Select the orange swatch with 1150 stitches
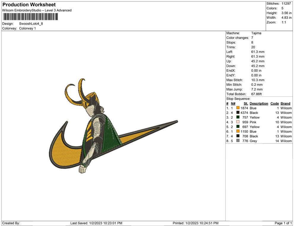Viewport: 294px width, 226px height. pyautogui.click(x=238, y=132)
